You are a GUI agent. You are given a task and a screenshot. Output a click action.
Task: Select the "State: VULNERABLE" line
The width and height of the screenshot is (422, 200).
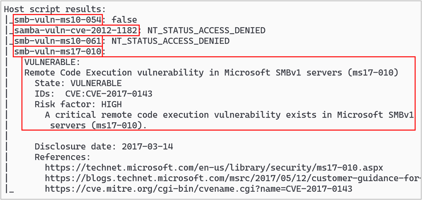point(78,83)
